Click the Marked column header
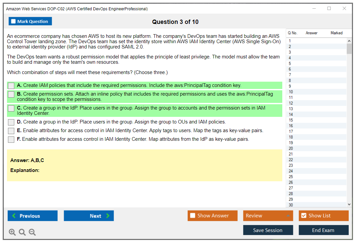Viewport: 357px width, 244px height. pyautogui.click(x=336, y=33)
